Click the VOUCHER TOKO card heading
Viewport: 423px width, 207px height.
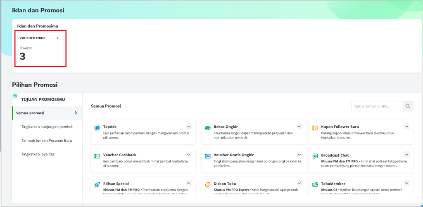pos(32,38)
